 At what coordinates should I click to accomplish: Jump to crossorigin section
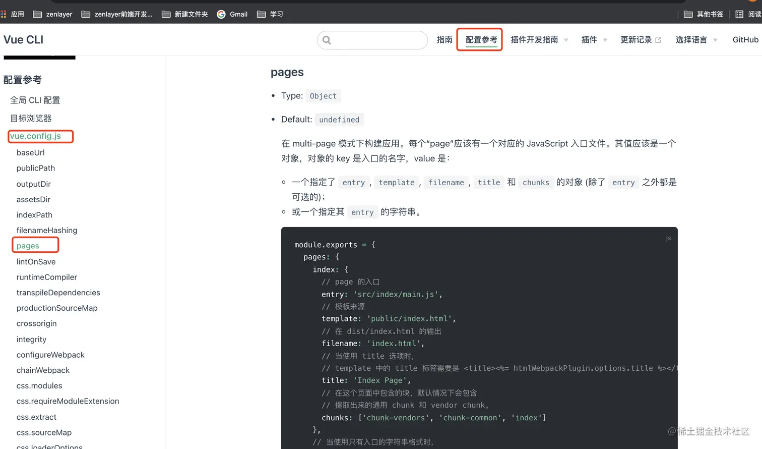tap(36, 324)
